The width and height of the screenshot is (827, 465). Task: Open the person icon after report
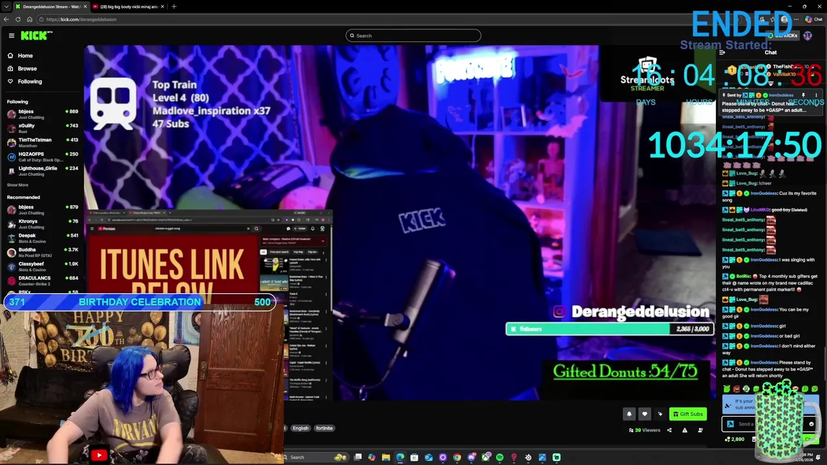[700, 430]
